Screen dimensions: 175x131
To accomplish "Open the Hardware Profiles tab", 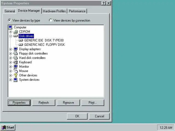I will click(54, 11).
